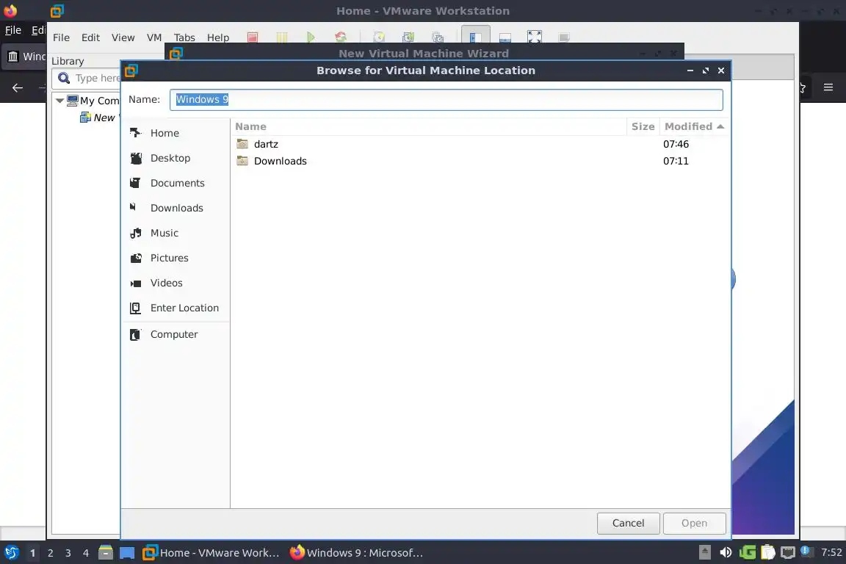The image size is (846, 564).
Task: Click the Manage Snapshots toolbar icon in VMware
Action: 438,37
